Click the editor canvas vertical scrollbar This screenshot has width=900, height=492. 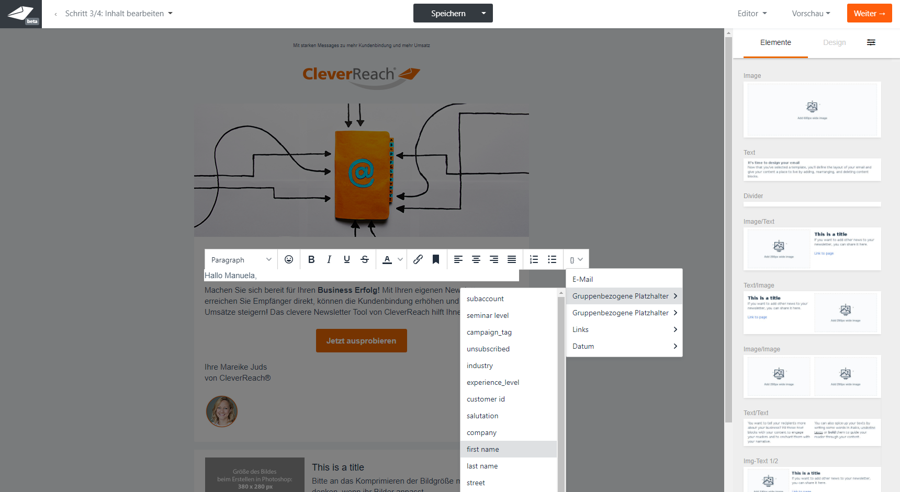pyautogui.click(x=728, y=229)
